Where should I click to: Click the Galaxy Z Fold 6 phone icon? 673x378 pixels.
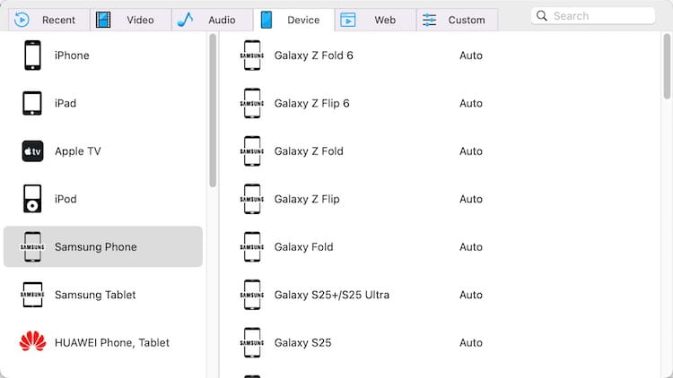252,56
